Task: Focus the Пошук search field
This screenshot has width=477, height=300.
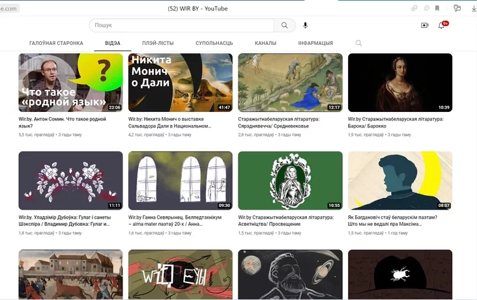Action: pos(182,25)
